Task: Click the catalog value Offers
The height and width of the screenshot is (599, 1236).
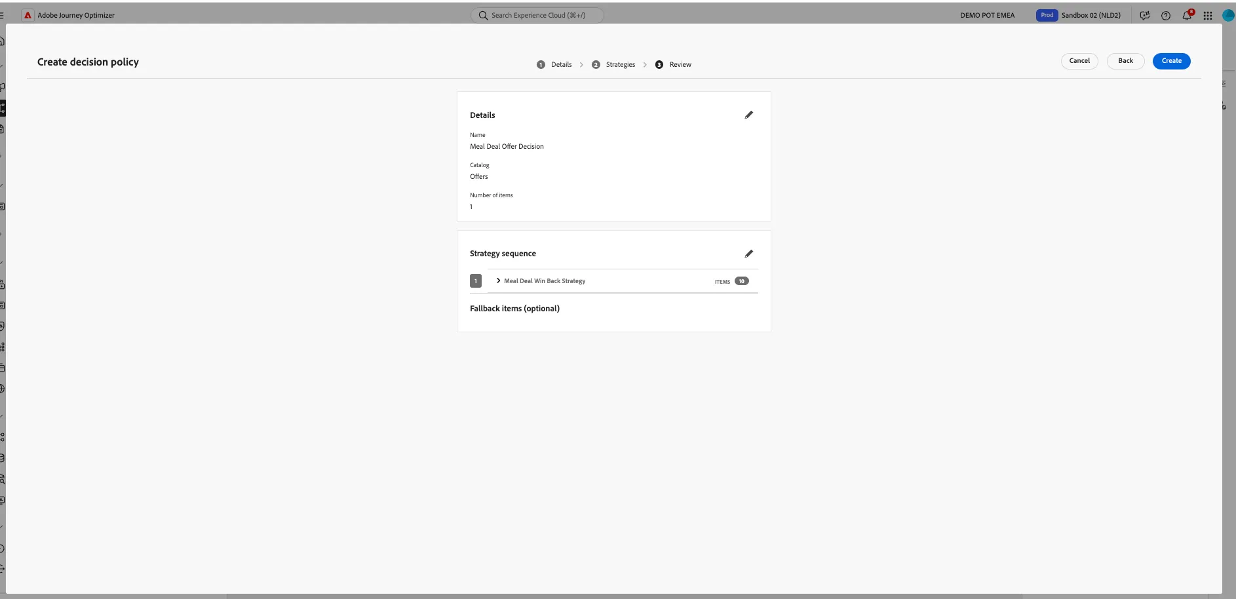Action: [478, 177]
